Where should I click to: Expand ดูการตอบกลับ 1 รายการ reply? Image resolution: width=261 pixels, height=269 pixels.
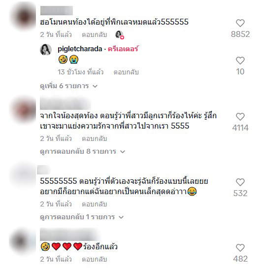82,217
